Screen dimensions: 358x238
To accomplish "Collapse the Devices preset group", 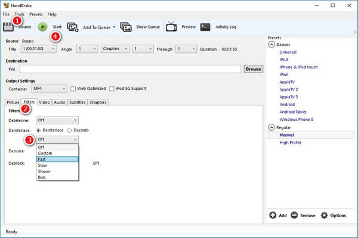I will point(271,45).
